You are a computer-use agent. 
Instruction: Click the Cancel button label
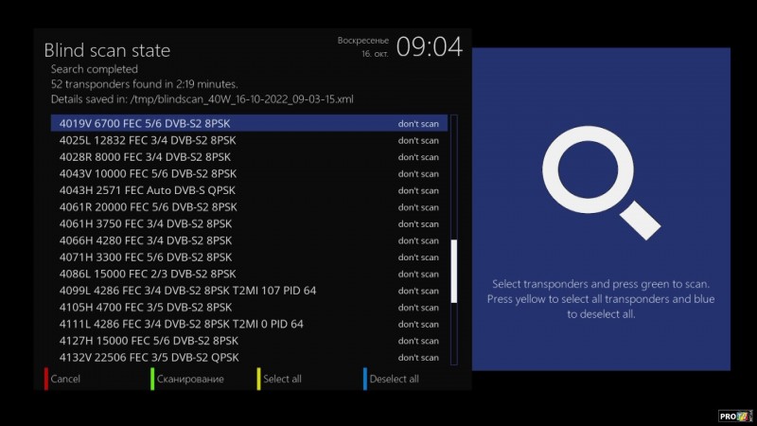[65, 380]
